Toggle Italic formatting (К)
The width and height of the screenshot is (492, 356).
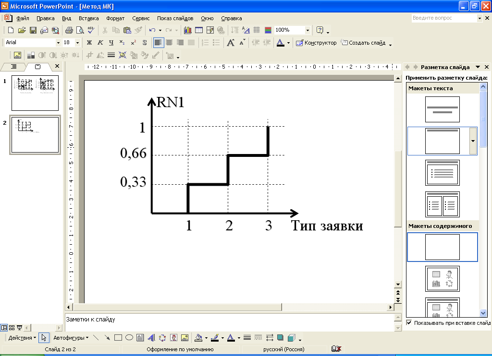(x=100, y=43)
